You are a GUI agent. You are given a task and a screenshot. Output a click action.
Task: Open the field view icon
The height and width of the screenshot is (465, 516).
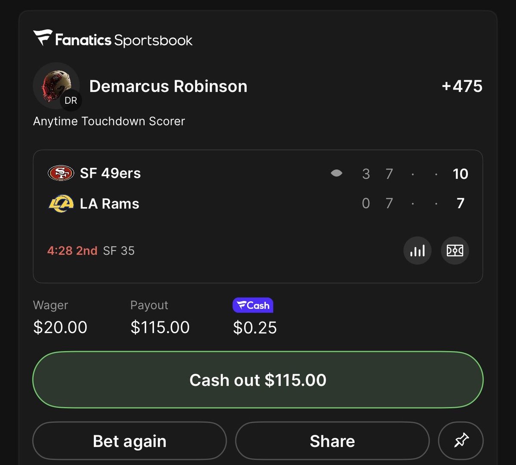[x=455, y=251]
